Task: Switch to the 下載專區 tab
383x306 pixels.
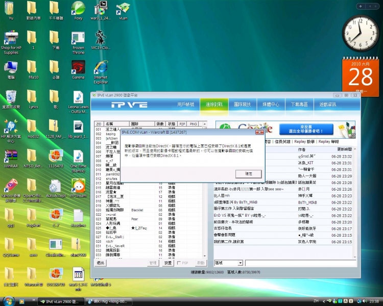Action: (299, 104)
